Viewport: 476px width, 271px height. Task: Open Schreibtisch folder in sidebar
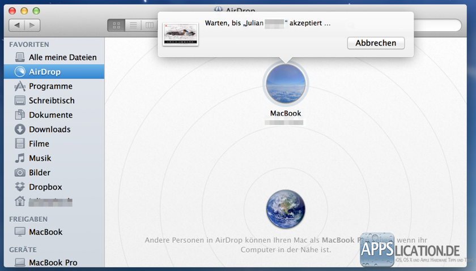pyautogui.click(x=54, y=101)
